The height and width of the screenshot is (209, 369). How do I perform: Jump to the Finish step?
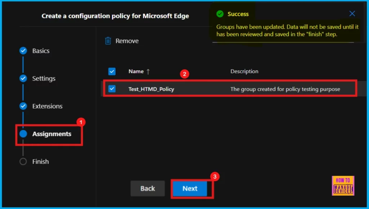point(40,161)
